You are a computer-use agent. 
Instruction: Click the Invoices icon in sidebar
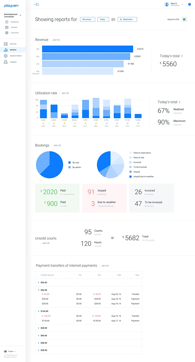[x=6, y=44]
